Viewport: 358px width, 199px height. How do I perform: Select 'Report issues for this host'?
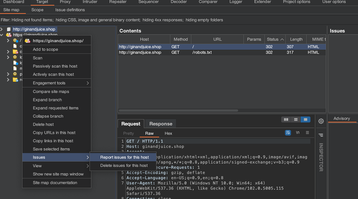pos(124,157)
